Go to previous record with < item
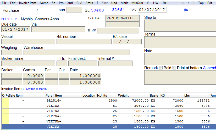Screen dimensions: 216x130 [183, 3]
